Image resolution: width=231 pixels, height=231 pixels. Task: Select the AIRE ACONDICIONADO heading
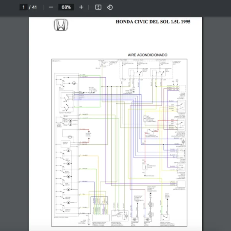click(147, 55)
